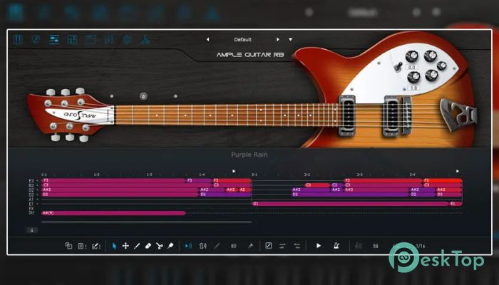Click the 80 velocity value field
499x285 pixels.
click(234, 246)
